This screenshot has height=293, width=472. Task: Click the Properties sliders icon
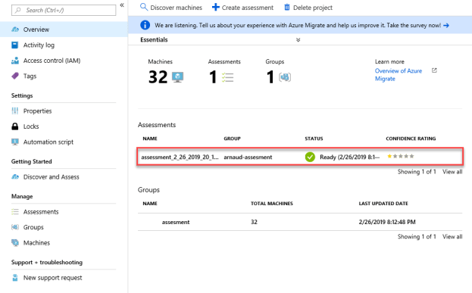[15, 111]
